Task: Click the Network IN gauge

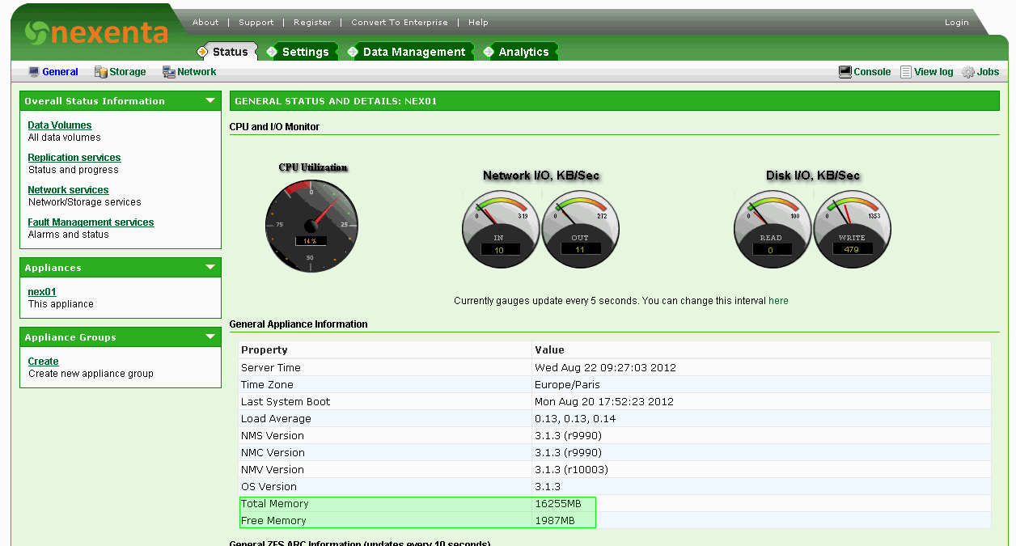Action: [500, 229]
